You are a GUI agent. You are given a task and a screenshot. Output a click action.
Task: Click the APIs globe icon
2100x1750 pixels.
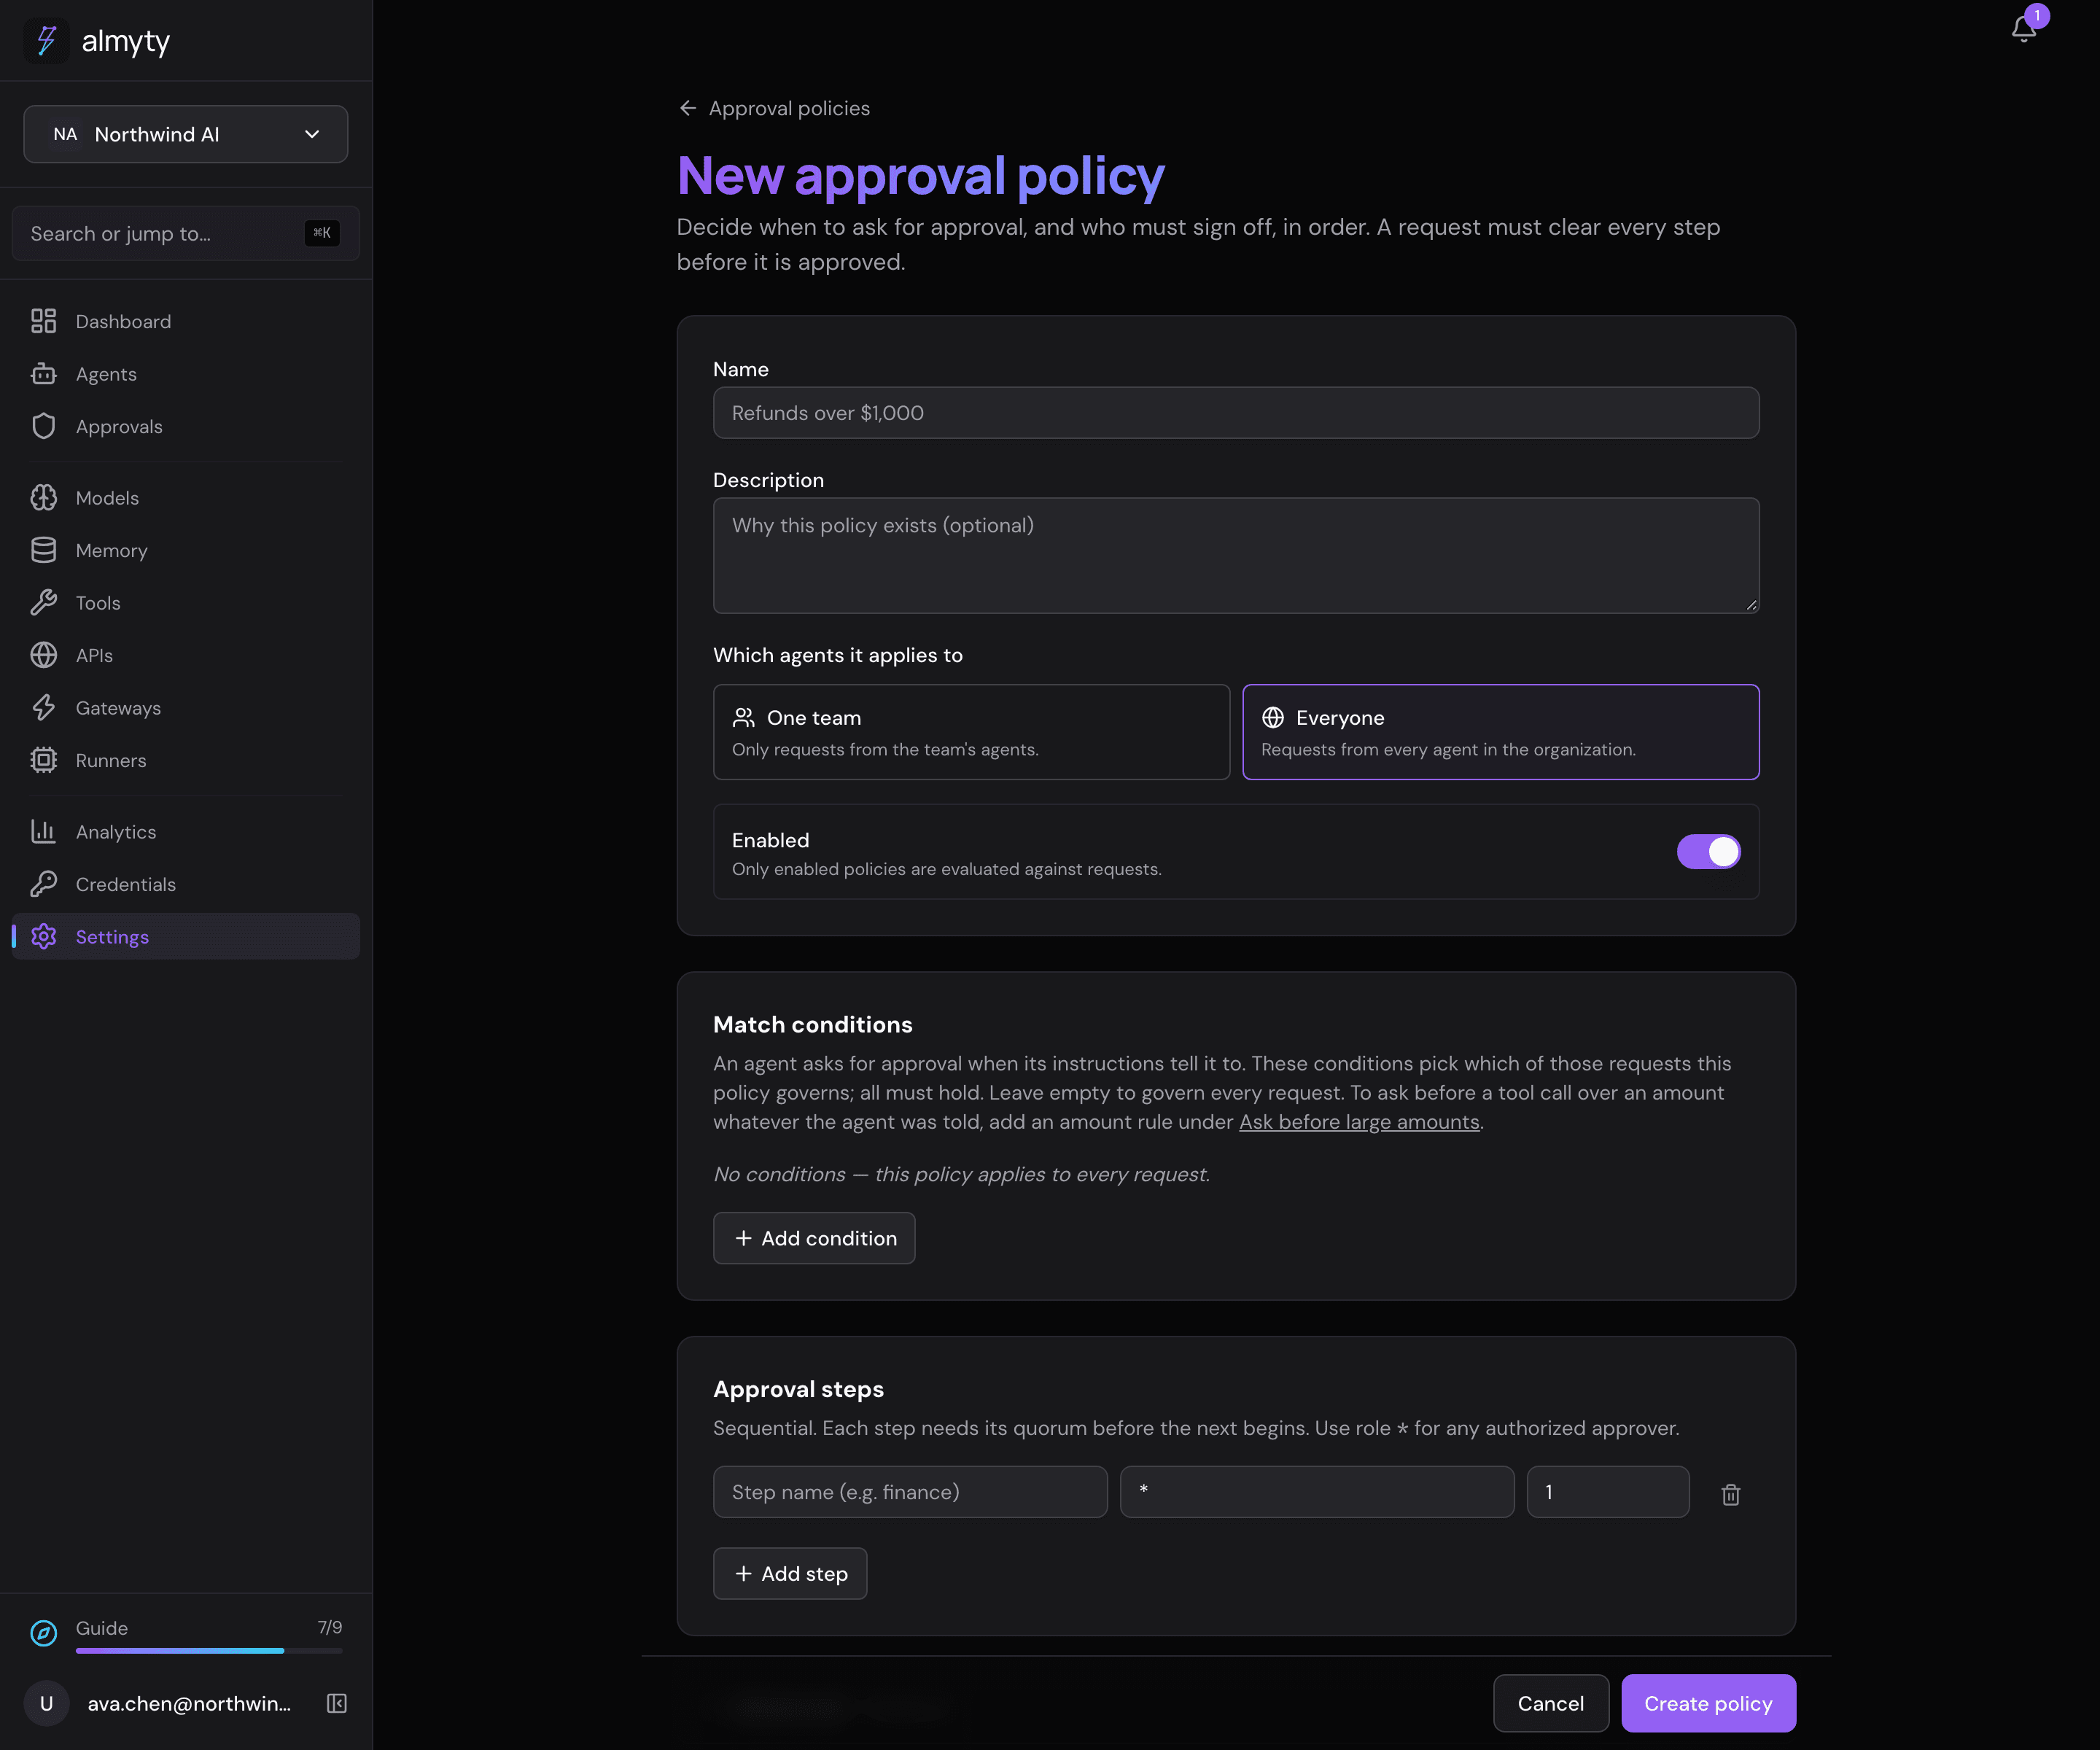[44, 655]
